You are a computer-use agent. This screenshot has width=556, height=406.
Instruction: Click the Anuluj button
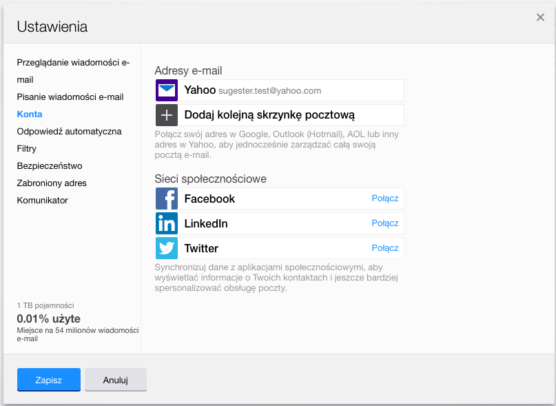point(116,380)
